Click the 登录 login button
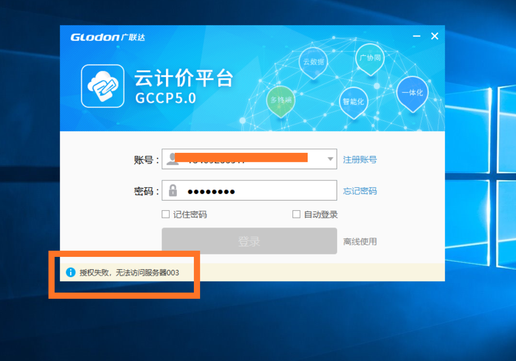The width and height of the screenshot is (516, 361). coord(249,241)
